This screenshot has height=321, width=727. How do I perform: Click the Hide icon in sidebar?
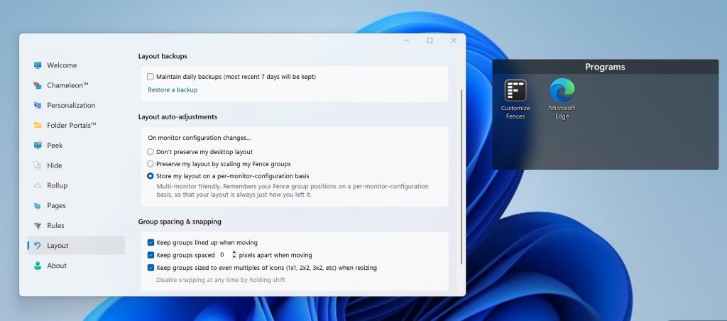38,165
